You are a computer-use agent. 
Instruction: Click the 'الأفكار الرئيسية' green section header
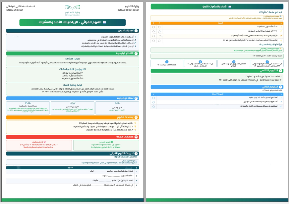pos(73,53)
